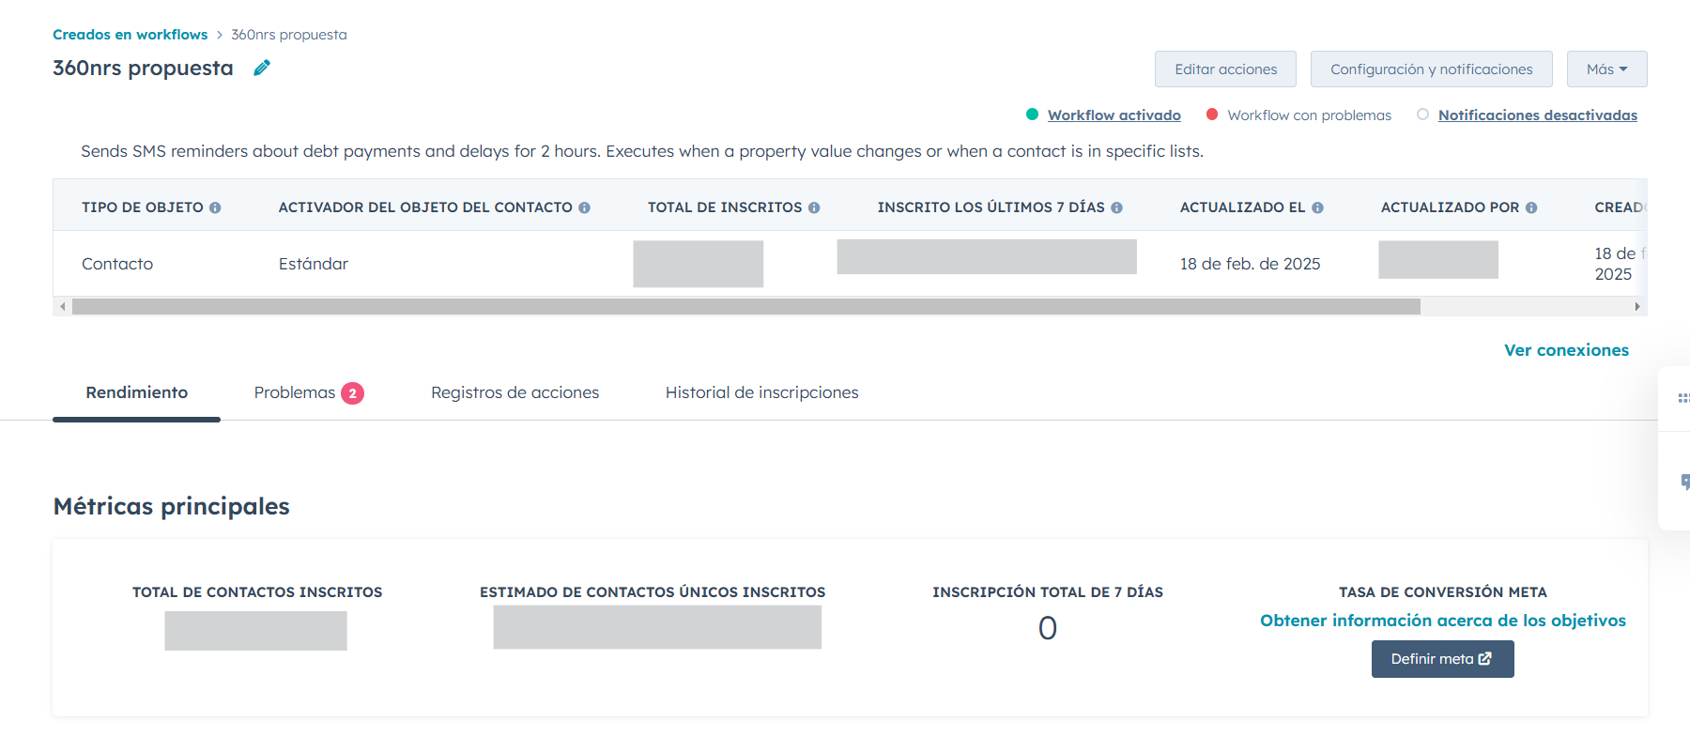Toggle Notificaciones desactivadas setting
Screen dimensions: 1690x752
click(1537, 115)
